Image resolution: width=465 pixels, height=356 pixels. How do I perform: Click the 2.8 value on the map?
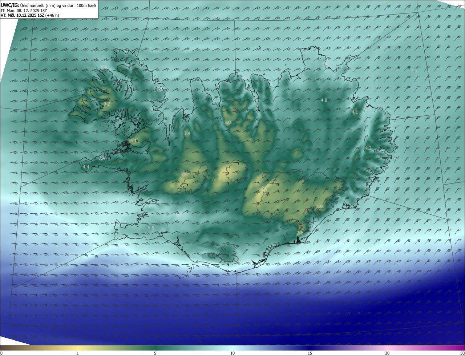(300, 233)
